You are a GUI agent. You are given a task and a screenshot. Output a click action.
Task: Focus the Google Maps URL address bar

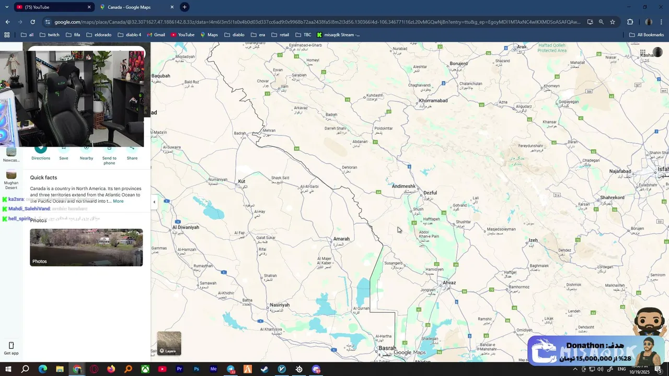pos(317,22)
